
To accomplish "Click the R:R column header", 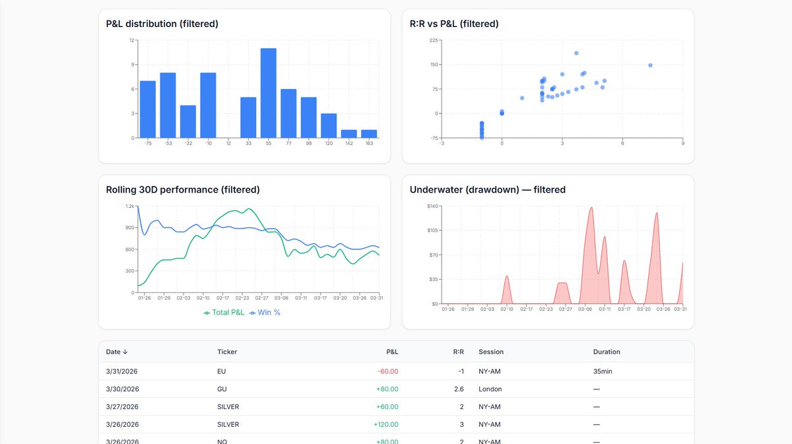I will click(x=458, y=352).
